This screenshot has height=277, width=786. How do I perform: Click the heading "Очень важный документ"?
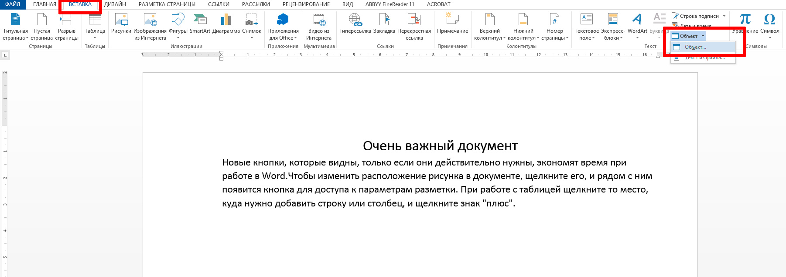(x=440, y=146)
